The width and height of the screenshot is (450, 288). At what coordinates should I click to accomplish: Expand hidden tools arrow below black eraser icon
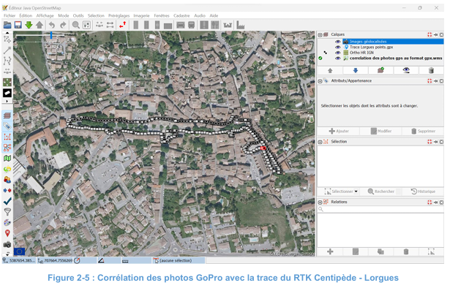click(7, 101)
